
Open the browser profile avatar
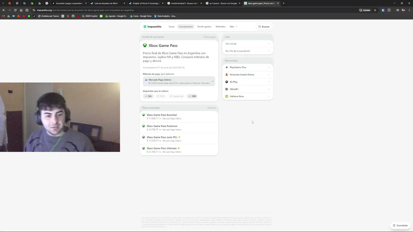point(403,10)
